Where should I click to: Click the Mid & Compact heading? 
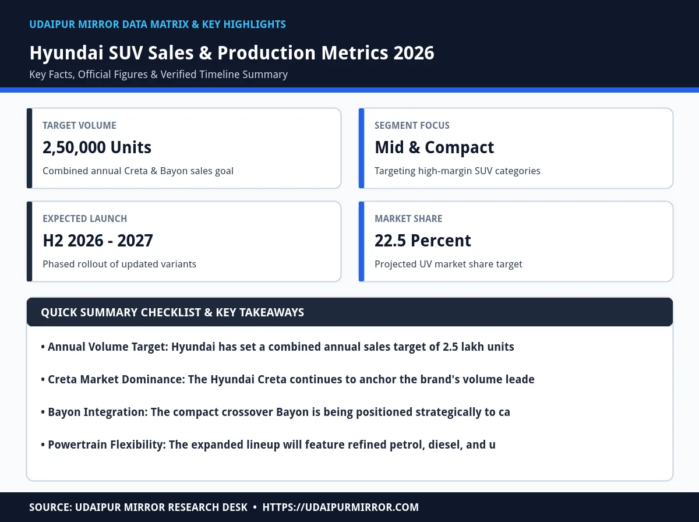pyautogui.click(x=435, y=147)
